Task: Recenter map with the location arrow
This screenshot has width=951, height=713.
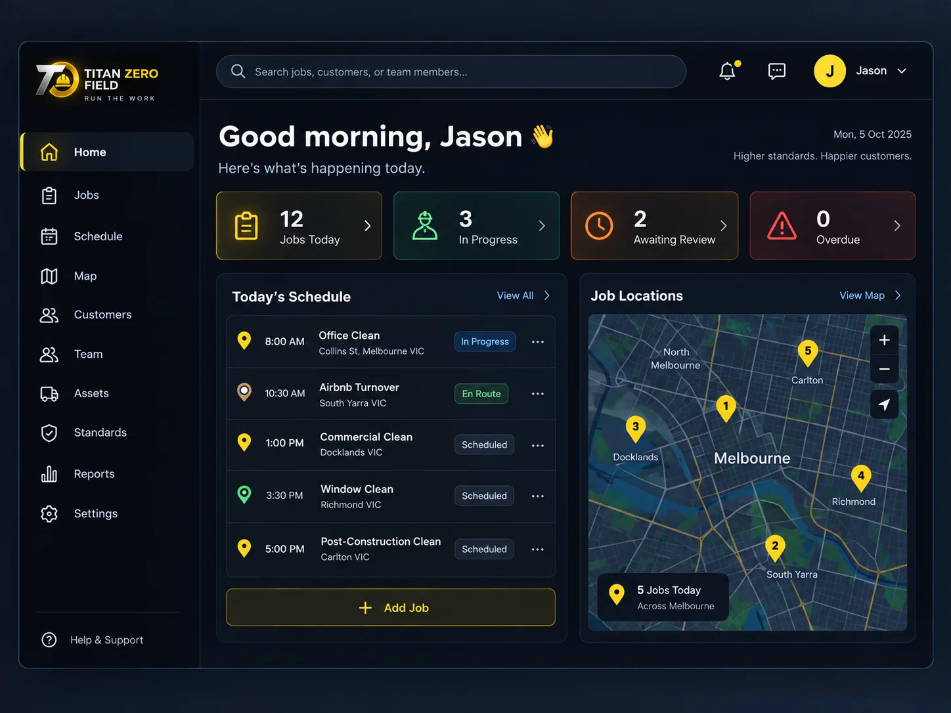Action: coord(884,404)
